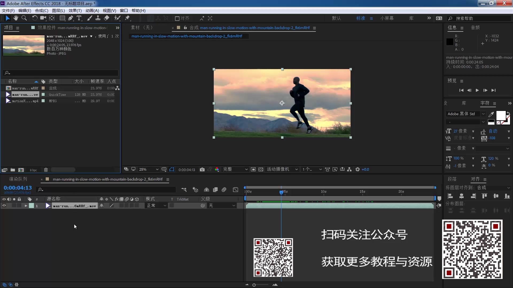Select the Roto Brush tool
This screenshot has height=288, width=513.
117,18
